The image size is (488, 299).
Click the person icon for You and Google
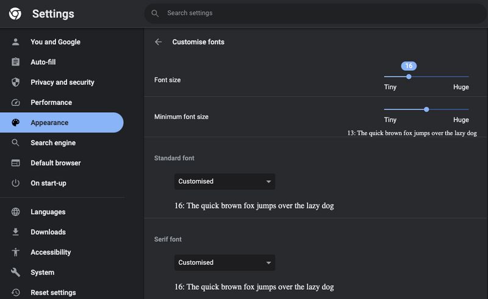[16, 41]
